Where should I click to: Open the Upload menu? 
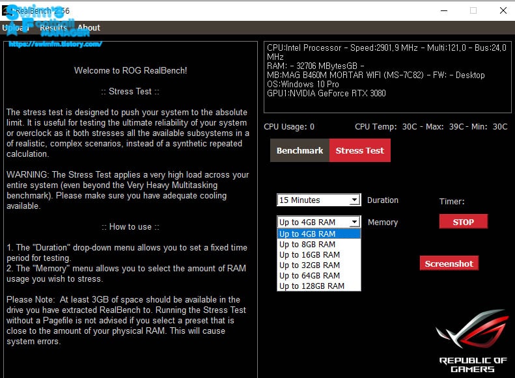[15, 28]
